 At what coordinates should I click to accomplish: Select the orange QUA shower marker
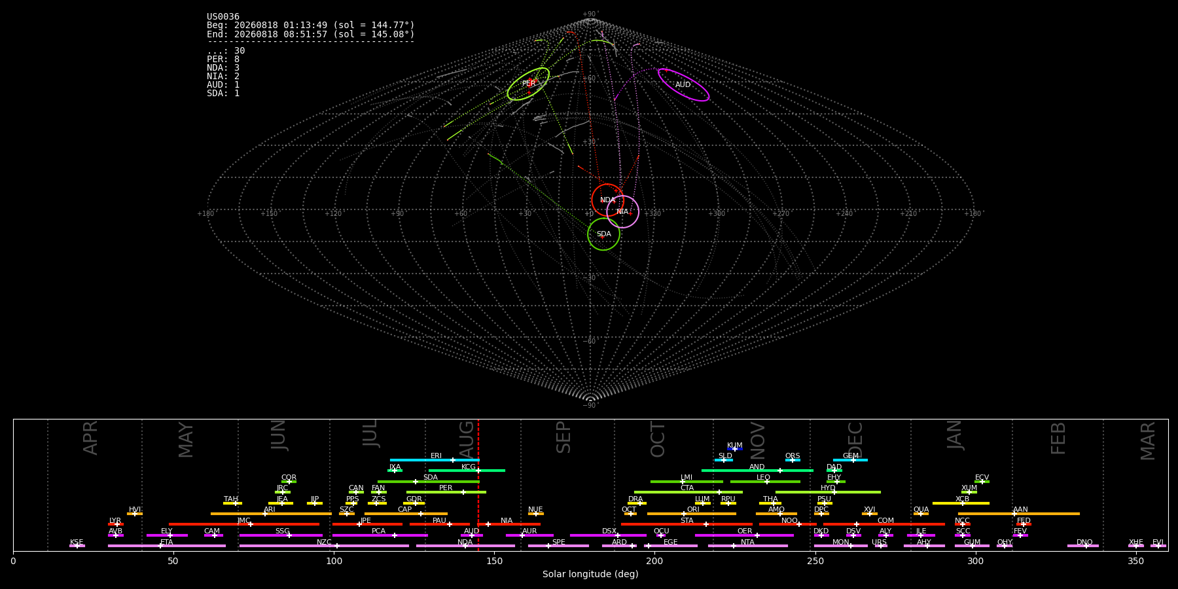[921, 514]
